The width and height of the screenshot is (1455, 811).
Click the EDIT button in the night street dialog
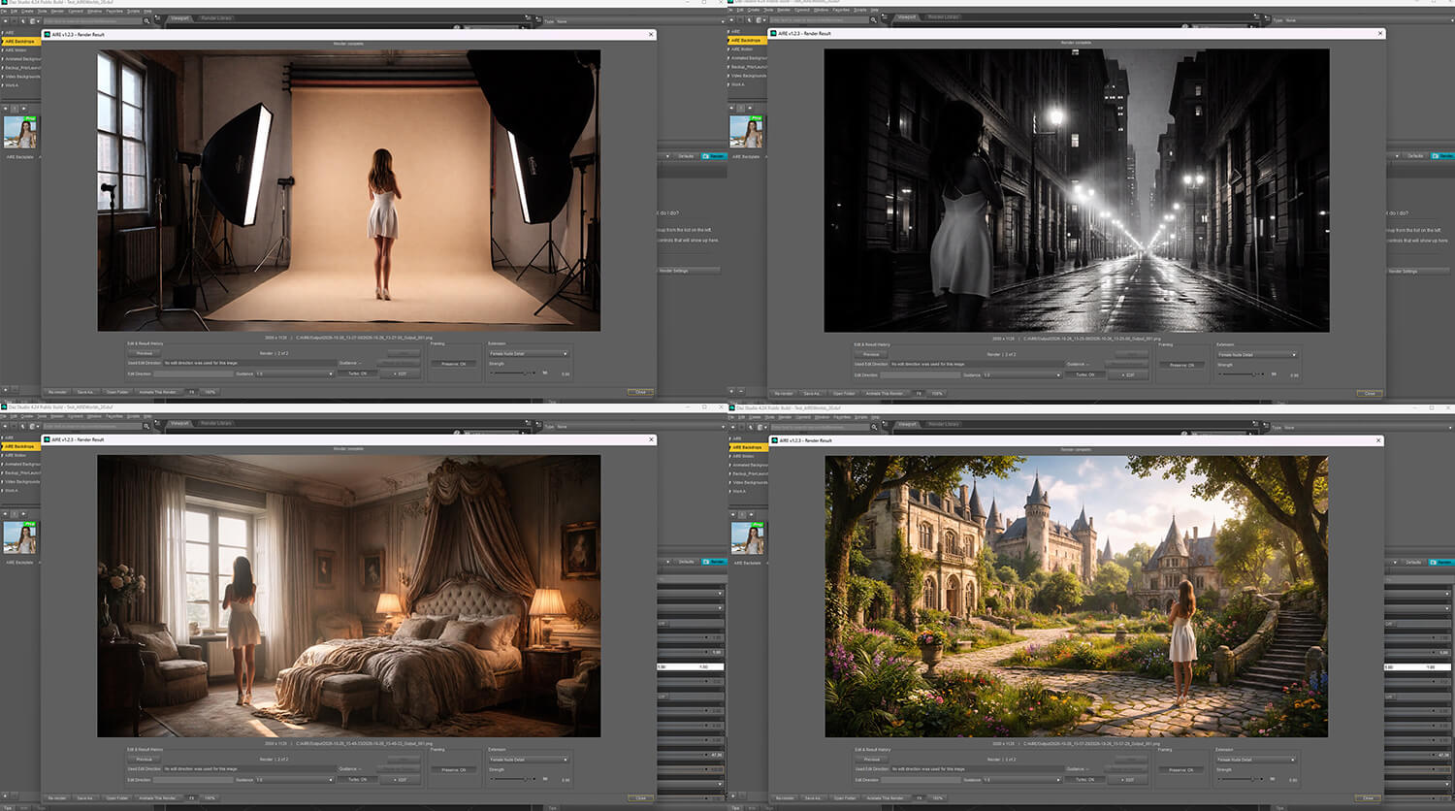click(1127, 374)
